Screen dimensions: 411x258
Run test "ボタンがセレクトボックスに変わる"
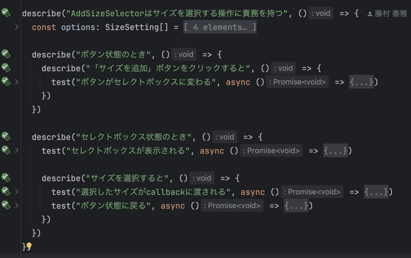pyautogui.click(x=6, y=82)
